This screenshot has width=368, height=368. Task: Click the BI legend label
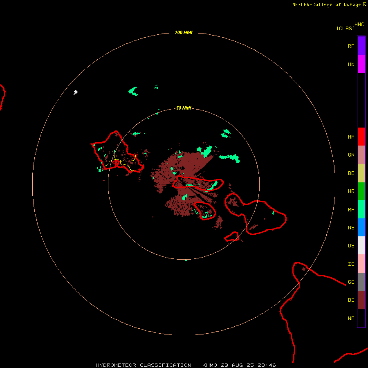[x=351, y=300]
